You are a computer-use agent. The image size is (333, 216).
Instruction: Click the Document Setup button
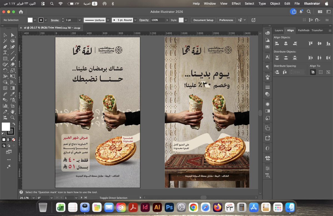(x=203, y=20)
